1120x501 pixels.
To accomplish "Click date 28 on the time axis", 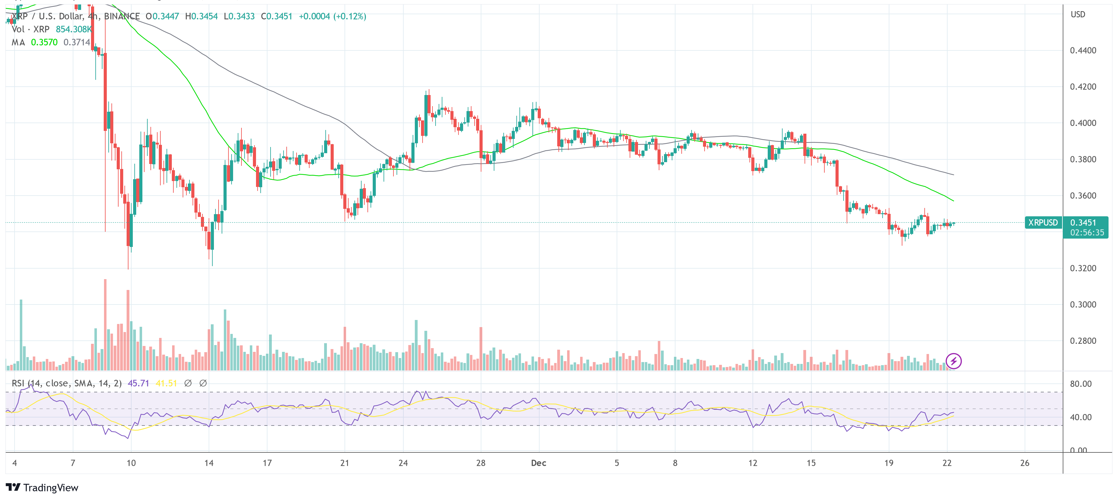I will click(480, 463).
